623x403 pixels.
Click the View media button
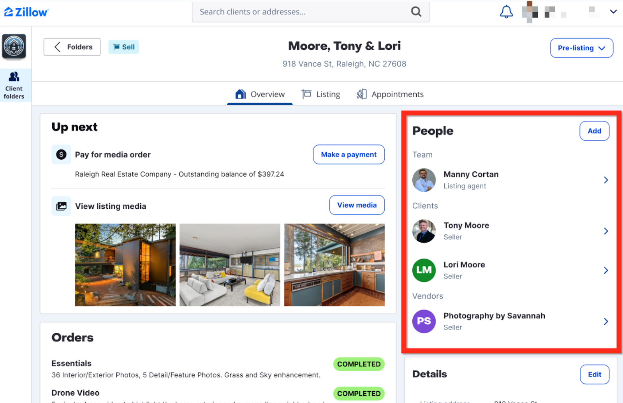(357, 205)
